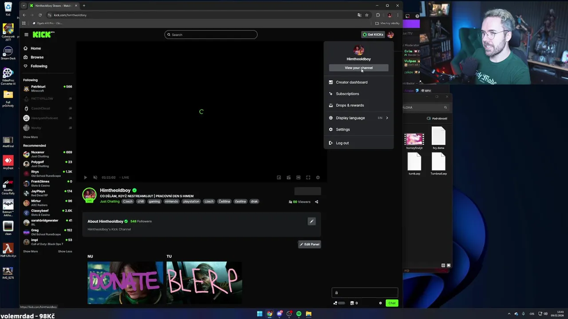Open Patrikturi in Following list
Screen dimensions: 568x319
point(48,89)
